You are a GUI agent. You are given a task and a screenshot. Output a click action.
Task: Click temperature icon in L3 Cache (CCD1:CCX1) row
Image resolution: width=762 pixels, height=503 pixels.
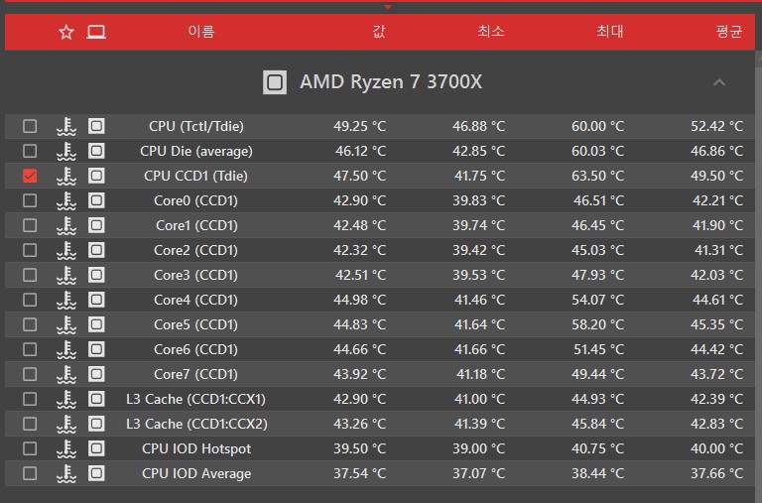click(x=66, y=399)
